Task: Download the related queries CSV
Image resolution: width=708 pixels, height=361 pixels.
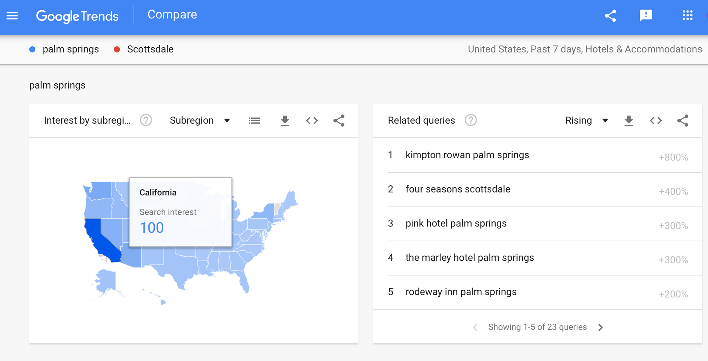Action: point(629,121)
